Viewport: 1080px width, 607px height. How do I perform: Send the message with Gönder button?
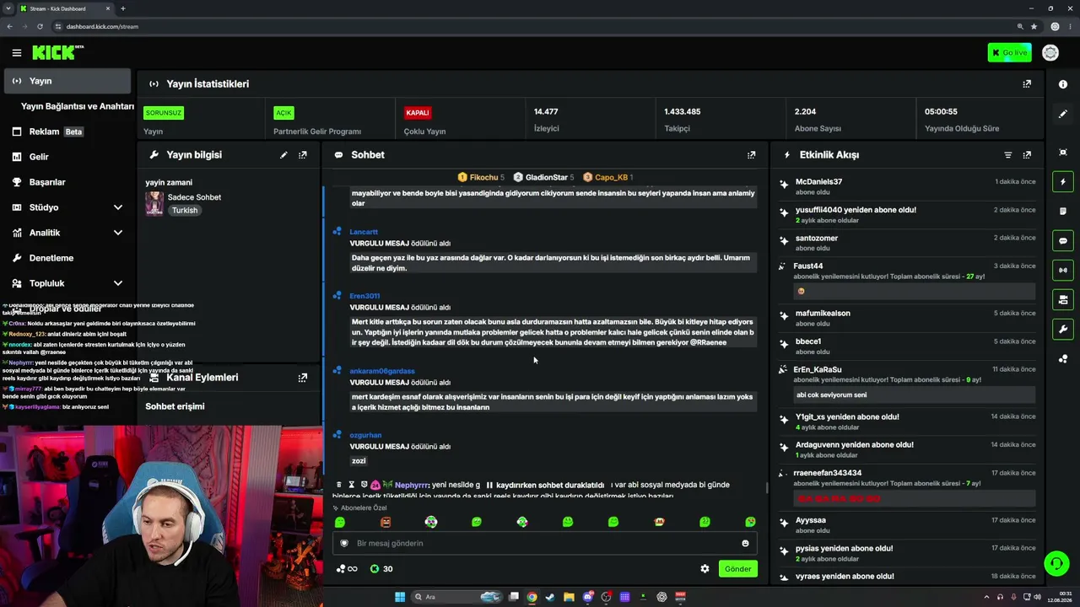click(x=737, y=569)
